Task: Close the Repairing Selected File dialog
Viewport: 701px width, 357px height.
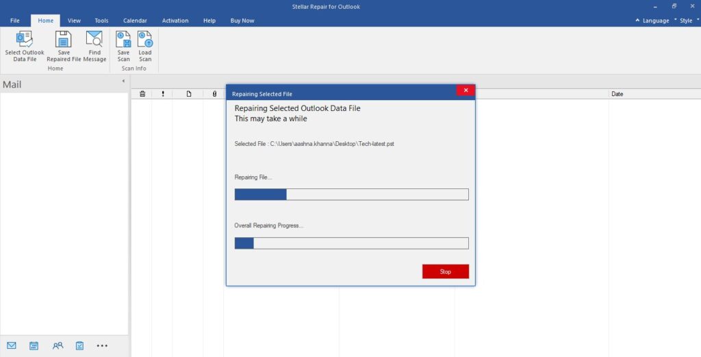Action: click(x=466, y=90)
